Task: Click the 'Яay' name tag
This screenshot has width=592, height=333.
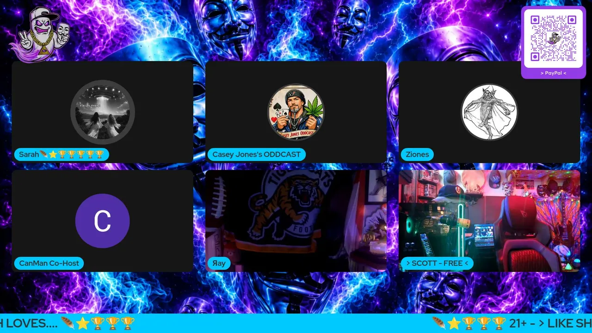Action: (x=219, y=263)
